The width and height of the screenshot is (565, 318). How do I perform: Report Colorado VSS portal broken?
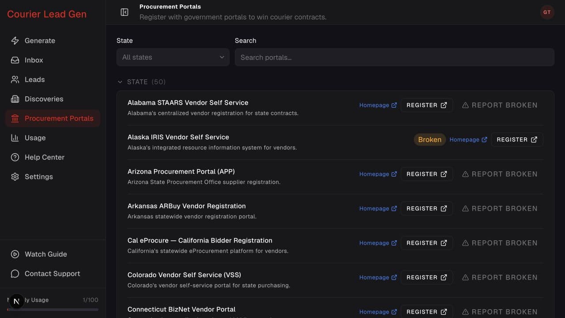pyautogui.click(x=500, y=277)
